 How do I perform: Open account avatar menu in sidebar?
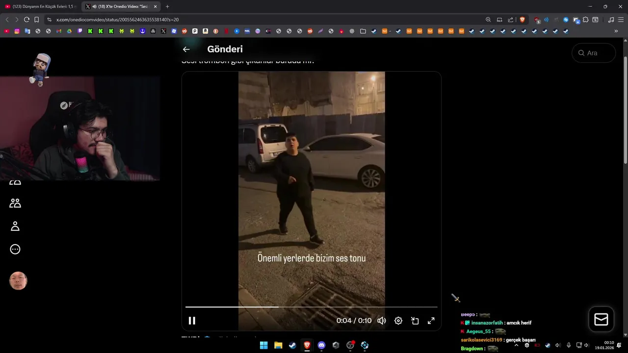coord(18,281)
